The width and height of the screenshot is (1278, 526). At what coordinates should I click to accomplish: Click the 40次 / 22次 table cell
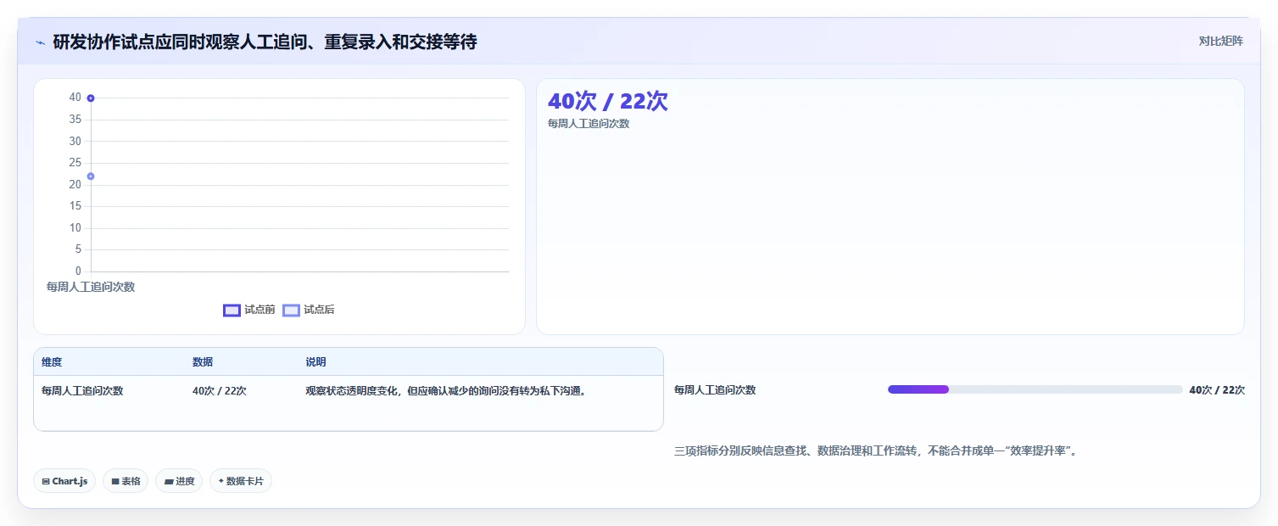(x=220, y=391)
